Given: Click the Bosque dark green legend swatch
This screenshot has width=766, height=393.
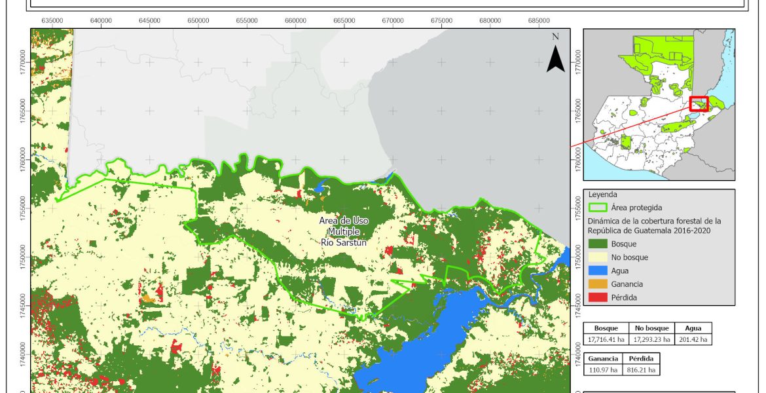Looking at the screenshot, I should 598,244.
